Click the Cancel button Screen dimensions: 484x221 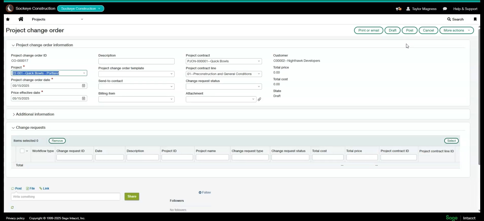pos(428,30)
